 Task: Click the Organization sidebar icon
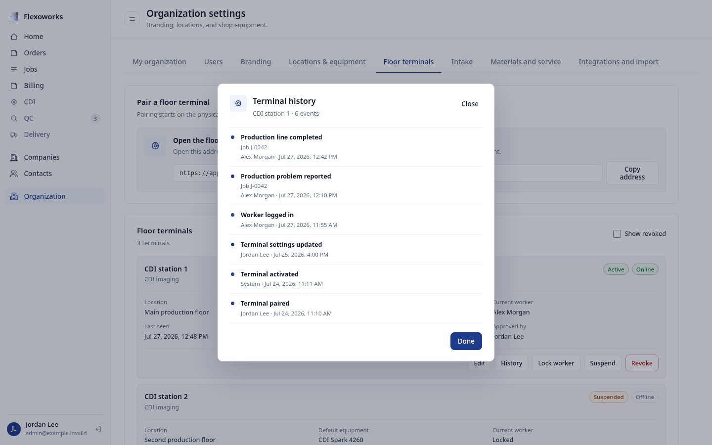click(14, 196)
